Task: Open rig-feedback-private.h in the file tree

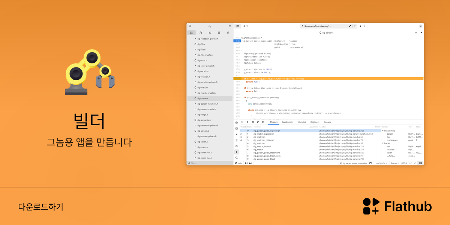Action: (x=210, y=39)
